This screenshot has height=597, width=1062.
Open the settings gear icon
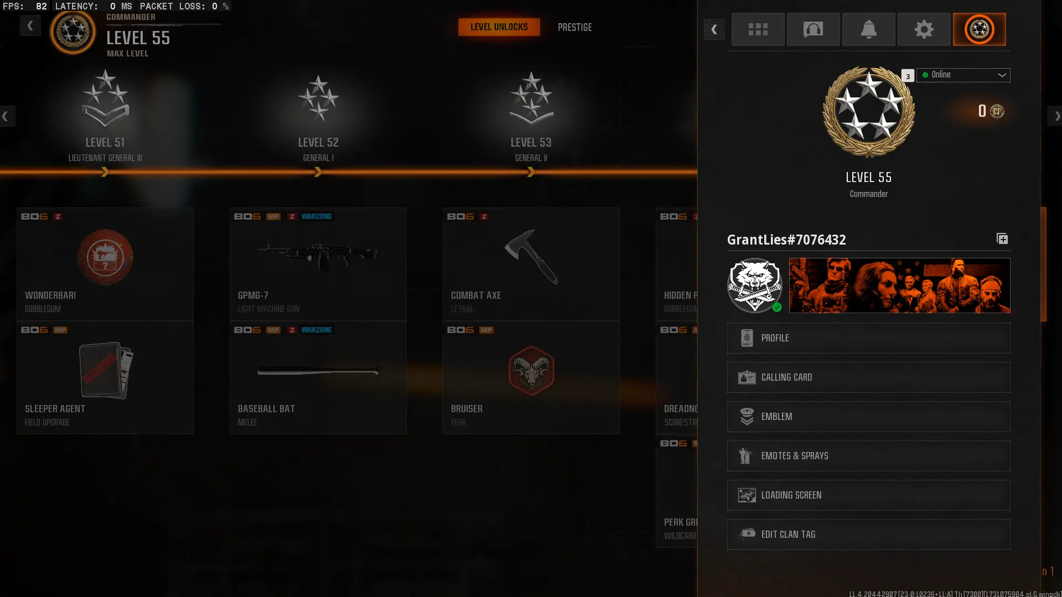click(924, 29)
